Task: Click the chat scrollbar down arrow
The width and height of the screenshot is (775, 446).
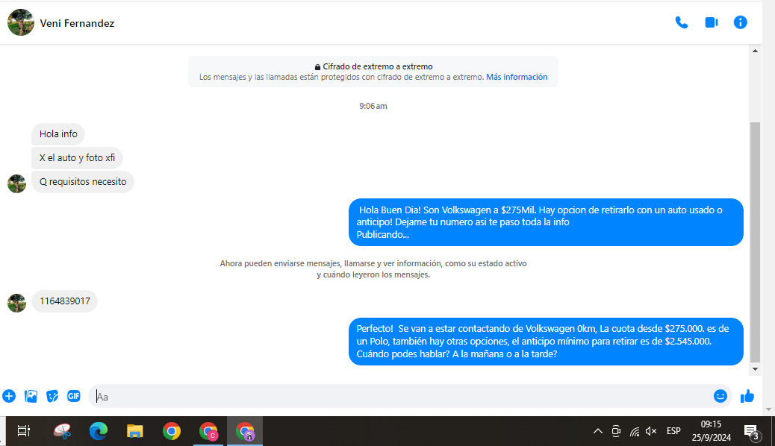Action: 755,369
